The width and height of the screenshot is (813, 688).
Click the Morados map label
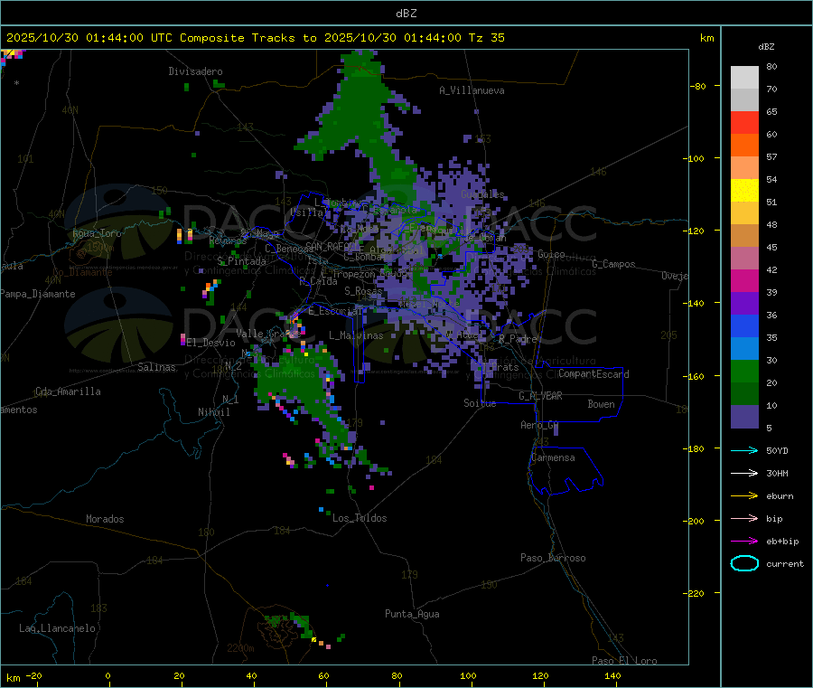105,519
